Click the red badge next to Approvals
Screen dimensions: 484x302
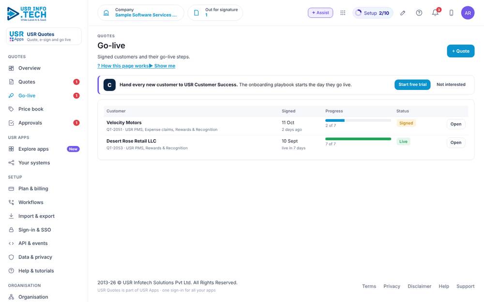[76, 123]
